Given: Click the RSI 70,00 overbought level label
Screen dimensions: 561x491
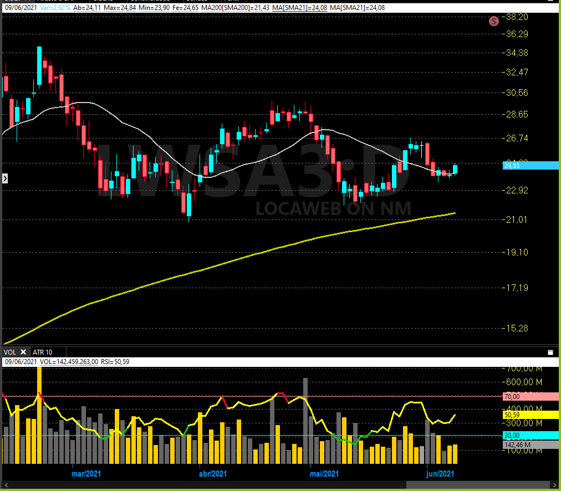Looking at the screenshot, I should coord(530,396).
